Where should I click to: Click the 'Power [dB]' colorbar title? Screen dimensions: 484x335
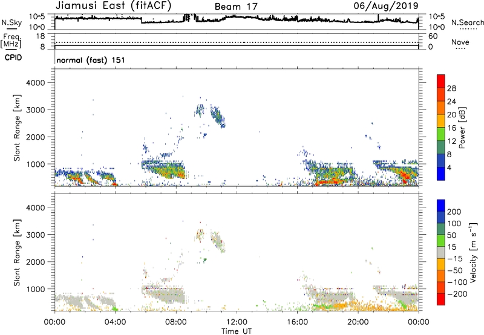click(462, 128)
